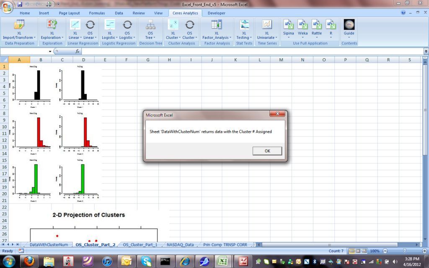The width and height of the screenshot is (429, 268).
Task: Open the Windows Start menu
Action: [9, 261]
